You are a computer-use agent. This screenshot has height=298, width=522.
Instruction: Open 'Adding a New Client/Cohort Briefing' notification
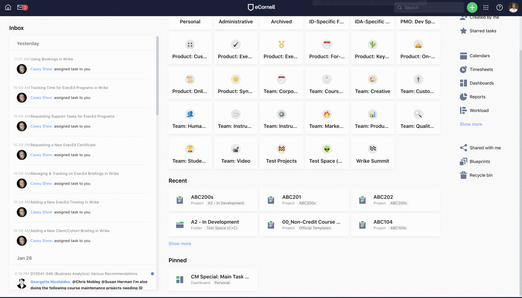coord(82,236)
